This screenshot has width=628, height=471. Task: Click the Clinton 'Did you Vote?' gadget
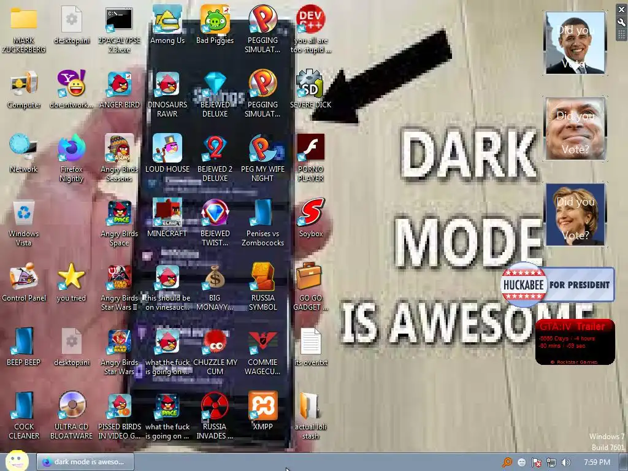(575, 214)
